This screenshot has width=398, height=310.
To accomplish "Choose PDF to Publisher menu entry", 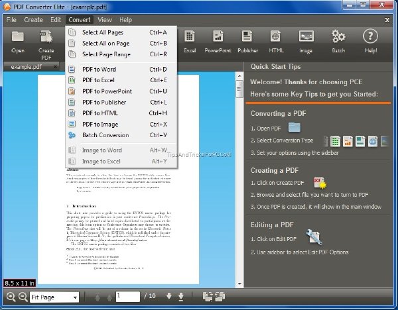I will [x=121, y=103].
